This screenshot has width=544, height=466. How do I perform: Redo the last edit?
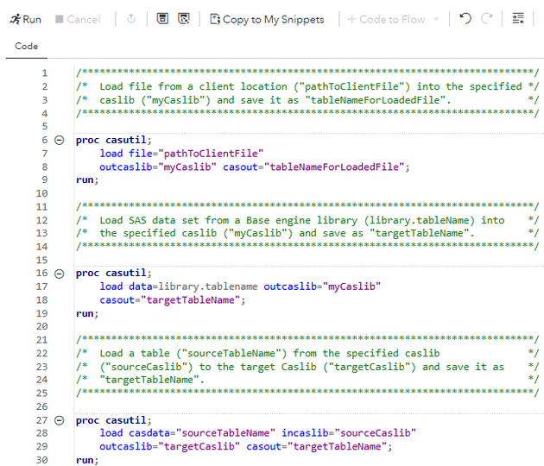tap(488, 19)
